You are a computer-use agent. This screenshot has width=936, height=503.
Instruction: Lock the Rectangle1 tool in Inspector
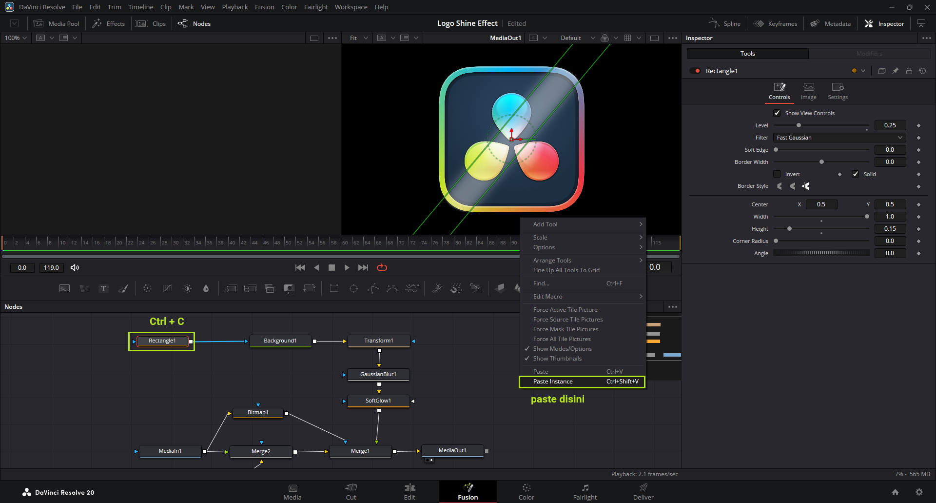909,71
